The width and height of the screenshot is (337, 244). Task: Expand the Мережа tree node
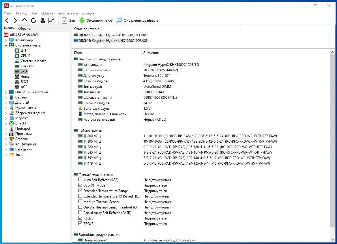click(6, 118)
